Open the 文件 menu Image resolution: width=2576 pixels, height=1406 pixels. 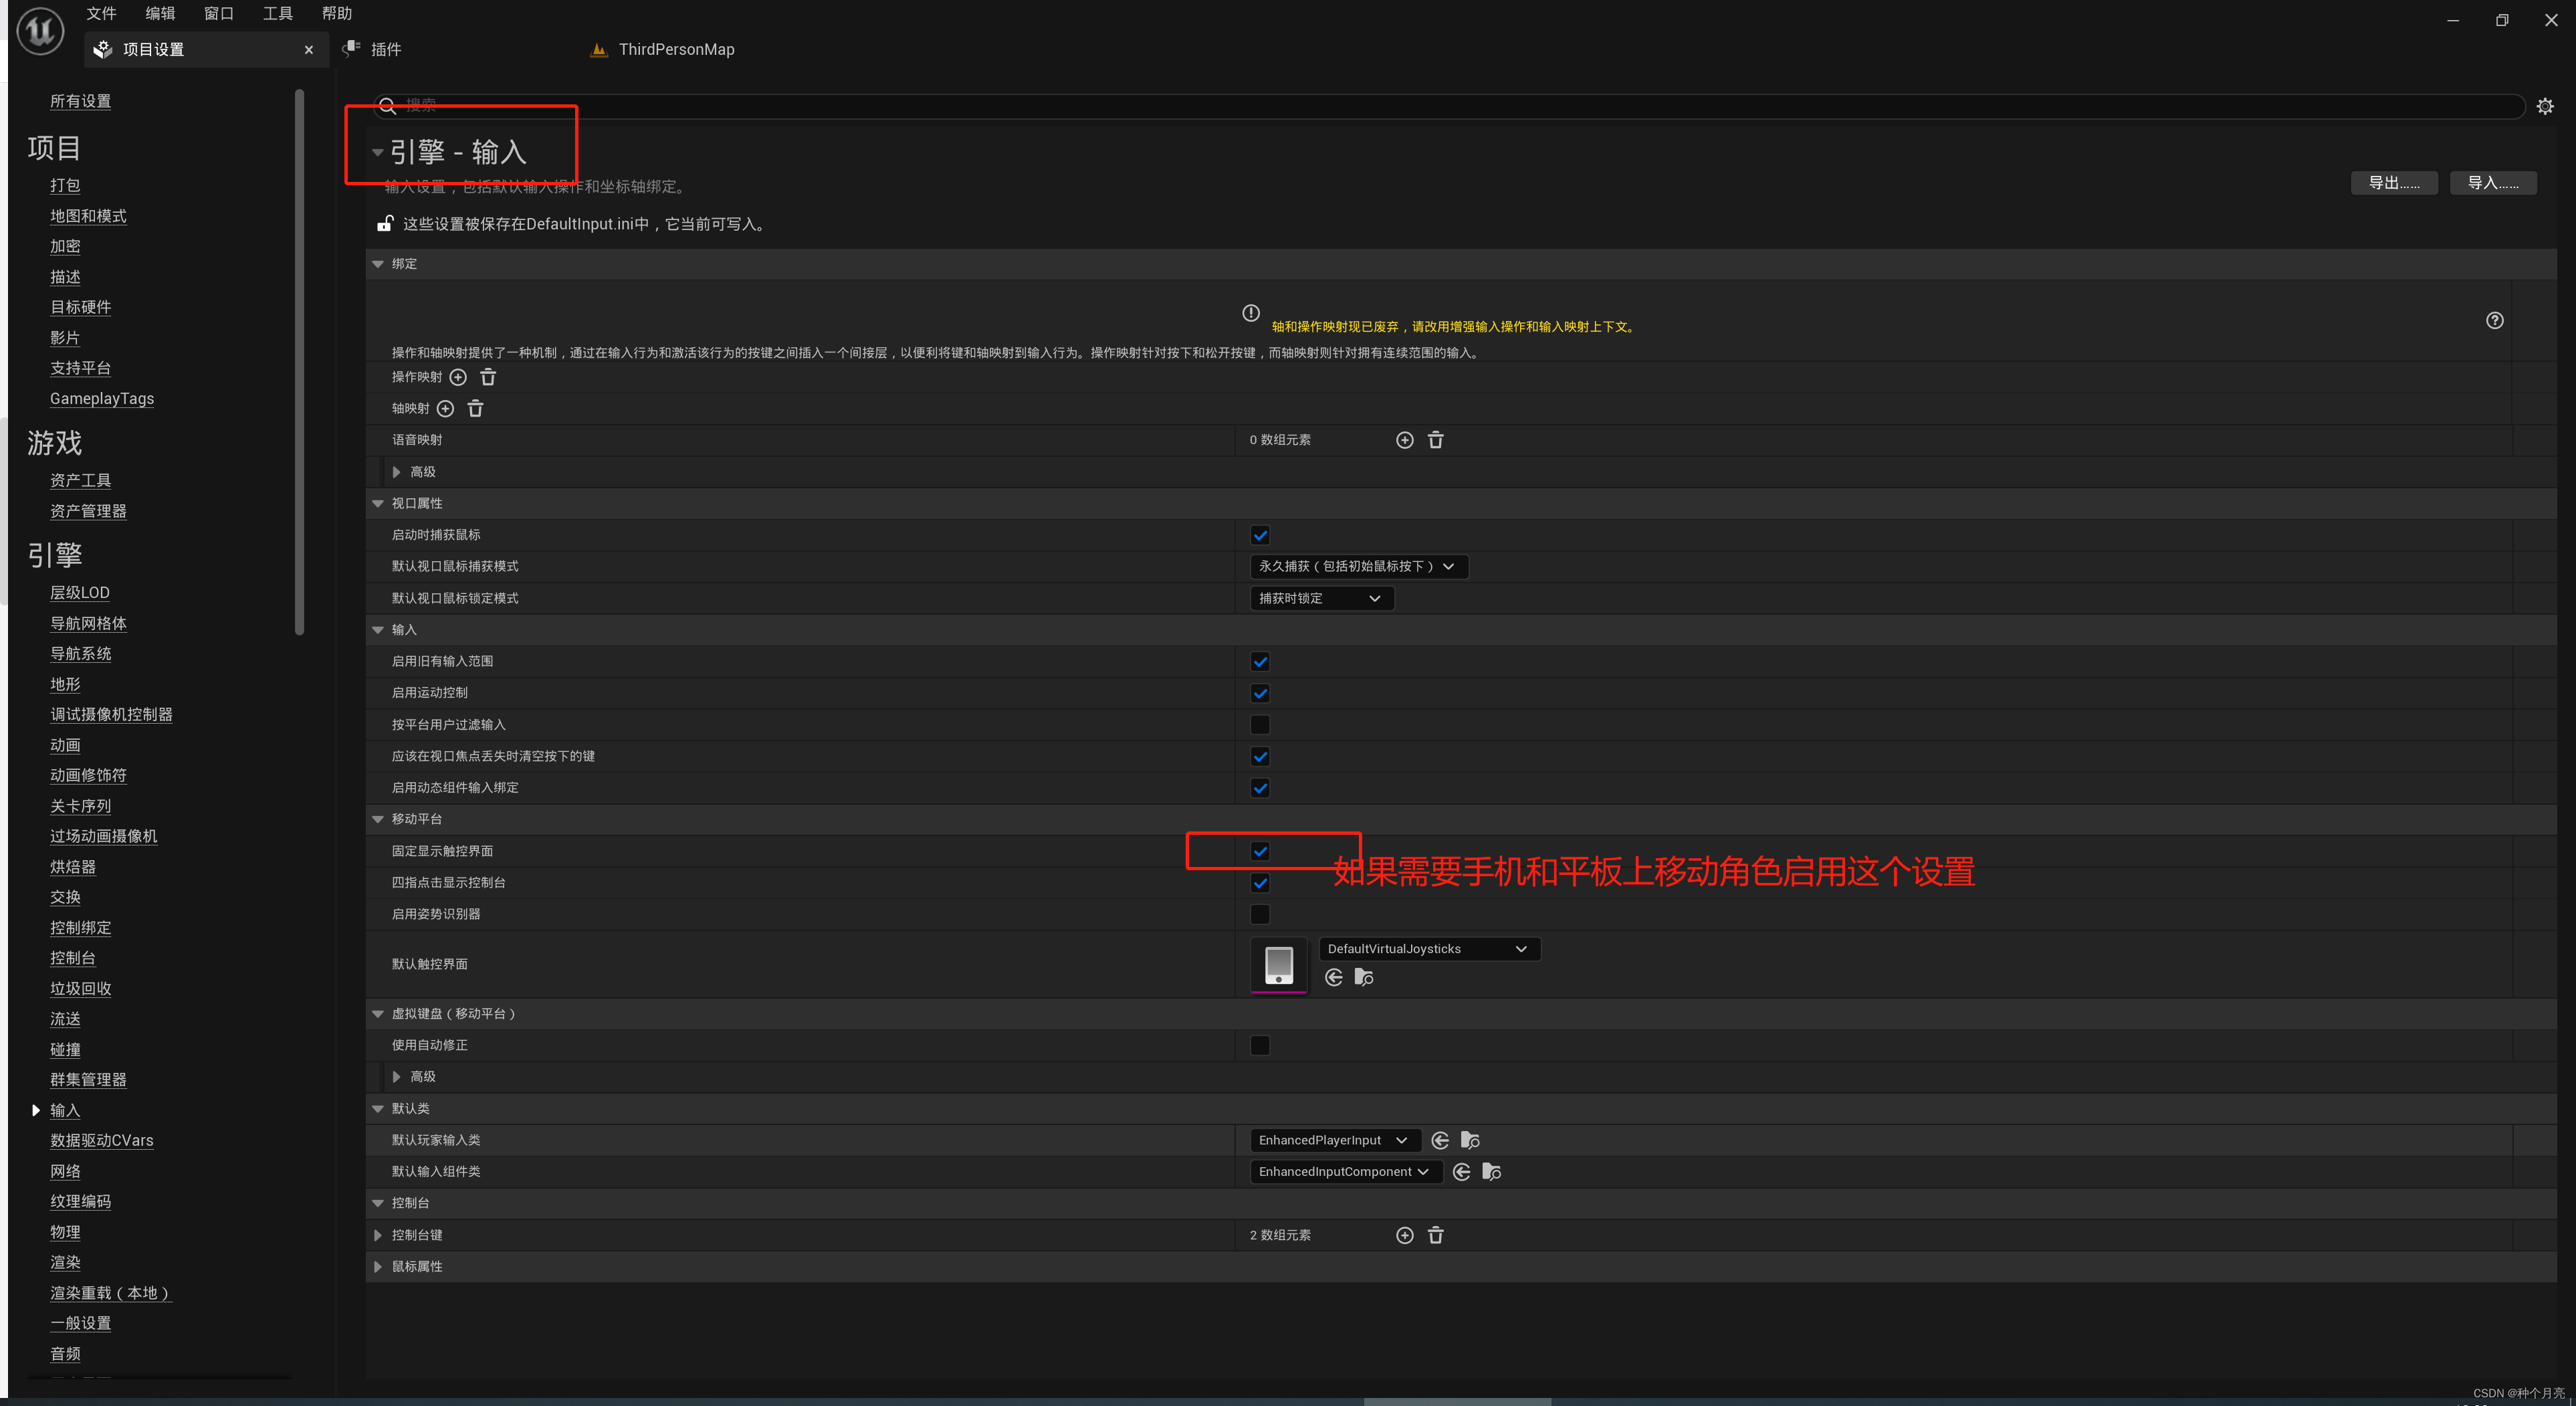pyautogui.click(x=101, y=13)
